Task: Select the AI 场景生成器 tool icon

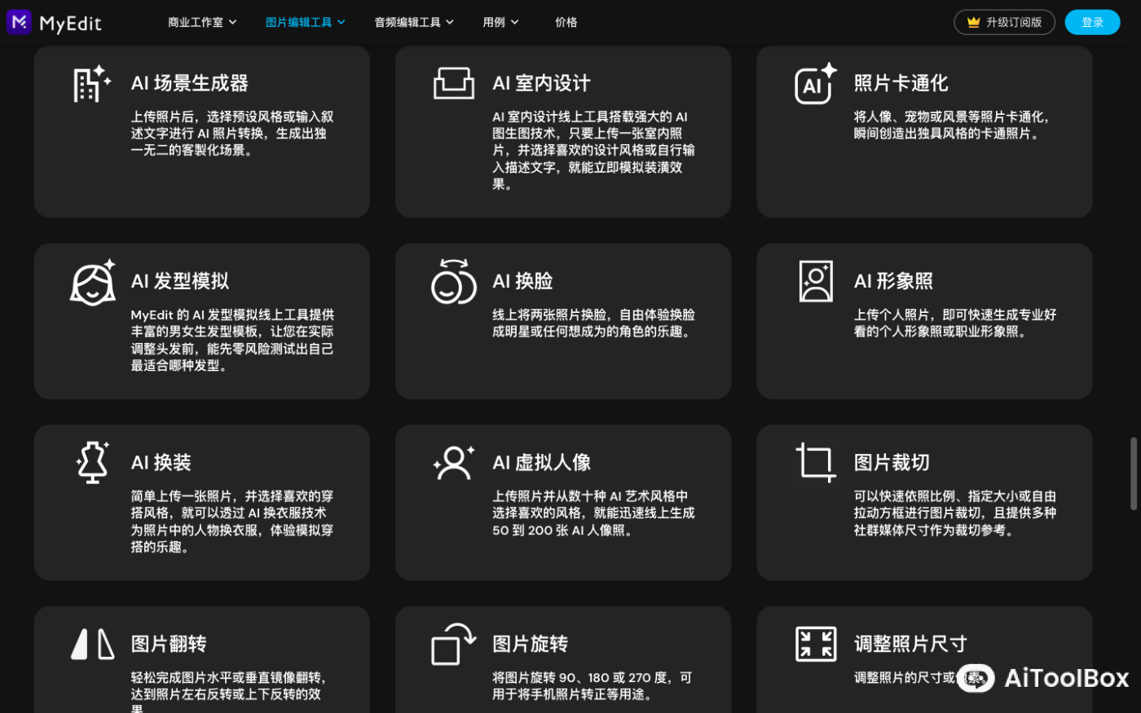Action: tap(92, 84)
